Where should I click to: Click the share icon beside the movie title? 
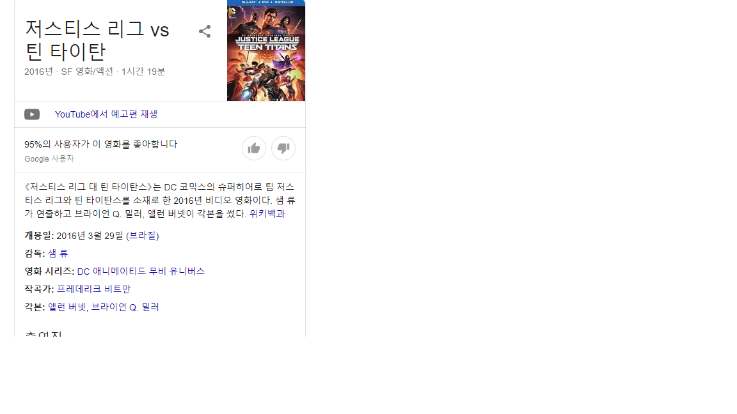[x=205, y=31]
